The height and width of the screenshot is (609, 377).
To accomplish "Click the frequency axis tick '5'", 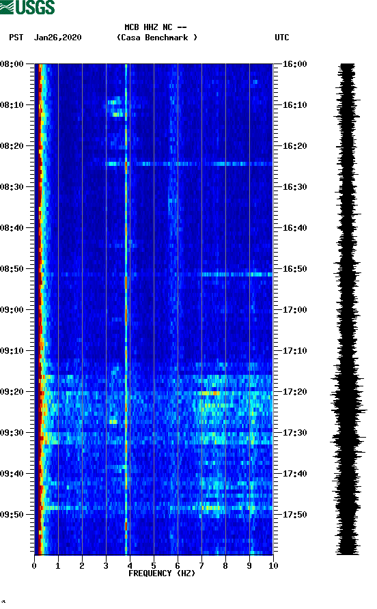I will [x=154, y=566].
